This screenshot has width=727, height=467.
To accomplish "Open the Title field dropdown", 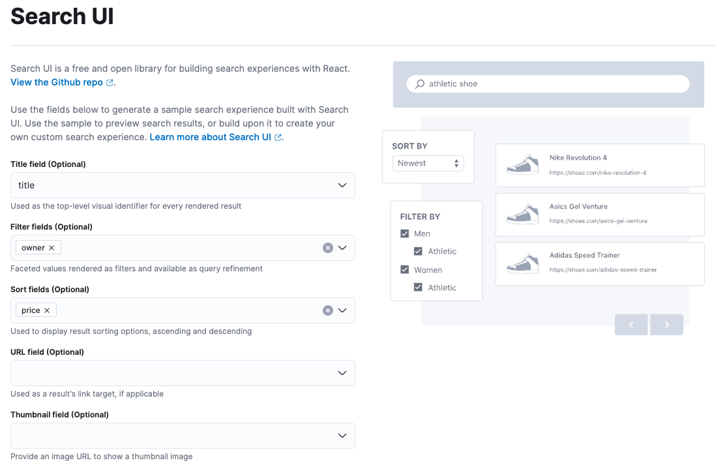I will pos(342,185).
